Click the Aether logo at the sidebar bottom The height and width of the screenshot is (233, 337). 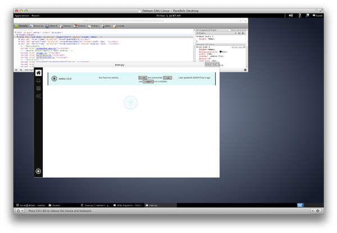[x=38, y=171]
